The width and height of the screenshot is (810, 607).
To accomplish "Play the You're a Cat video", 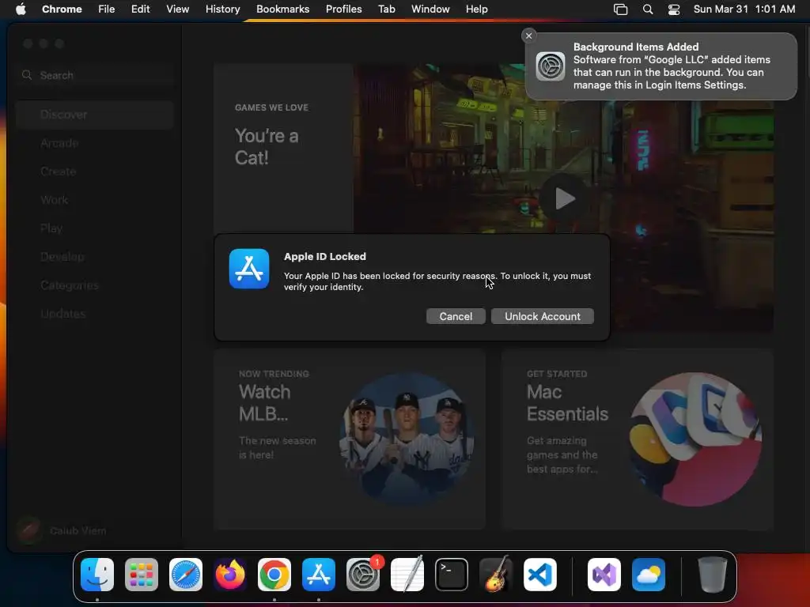I will tap(564, 198).
